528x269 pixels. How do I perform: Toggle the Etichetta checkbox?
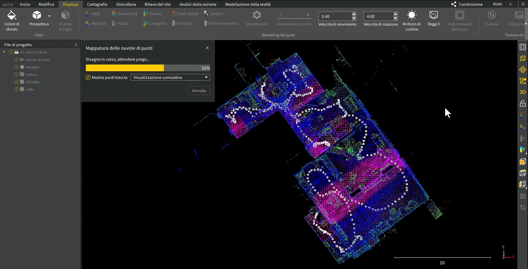(16, 82)
